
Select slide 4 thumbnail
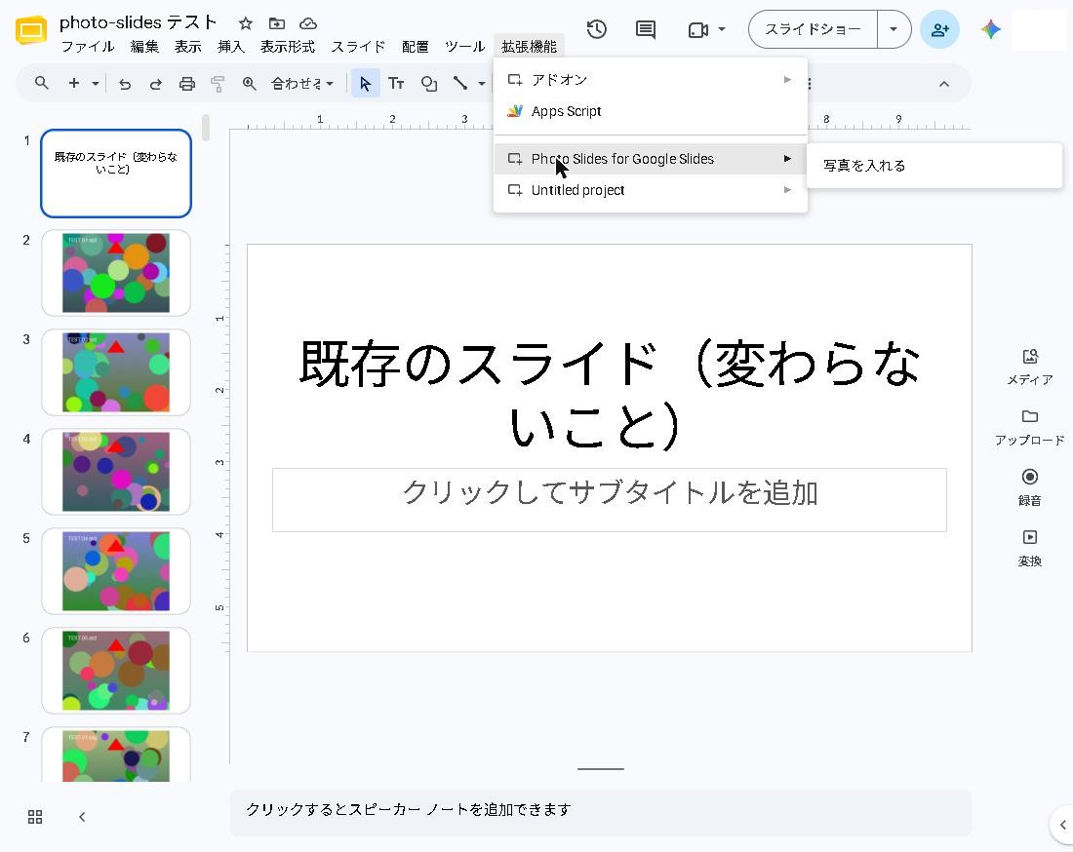coord(116,472)
